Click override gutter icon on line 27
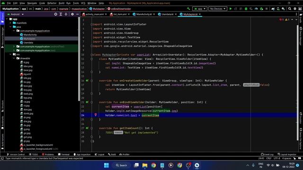This screenshot has width=303, height=170. (87, 128)
